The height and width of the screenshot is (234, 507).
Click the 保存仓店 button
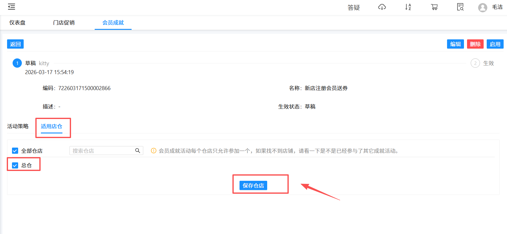pyautogui.click(x=253, y=185)
